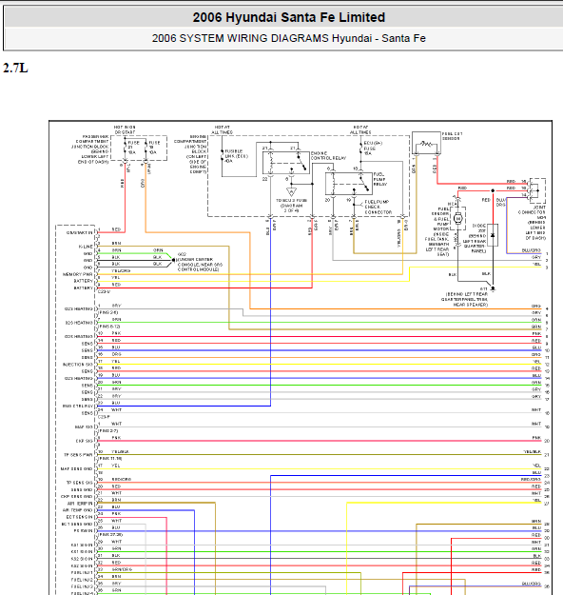
Task: Click the ground symbol behind left rear quarter
Action: pos(493,289)
